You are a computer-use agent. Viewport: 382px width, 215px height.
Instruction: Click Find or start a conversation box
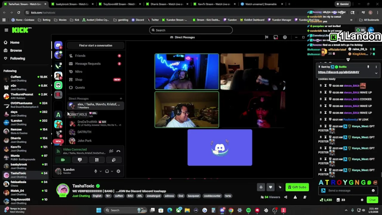(x=95, y=45)
